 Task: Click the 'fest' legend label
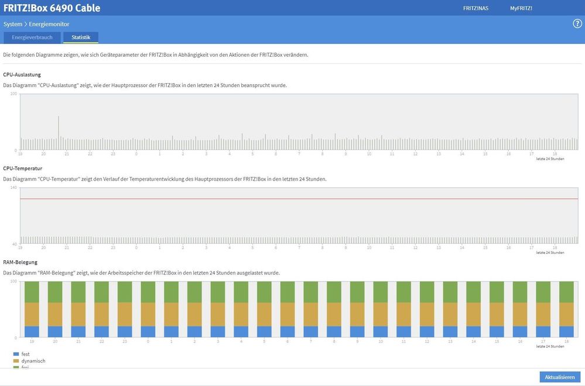(26, 354)
